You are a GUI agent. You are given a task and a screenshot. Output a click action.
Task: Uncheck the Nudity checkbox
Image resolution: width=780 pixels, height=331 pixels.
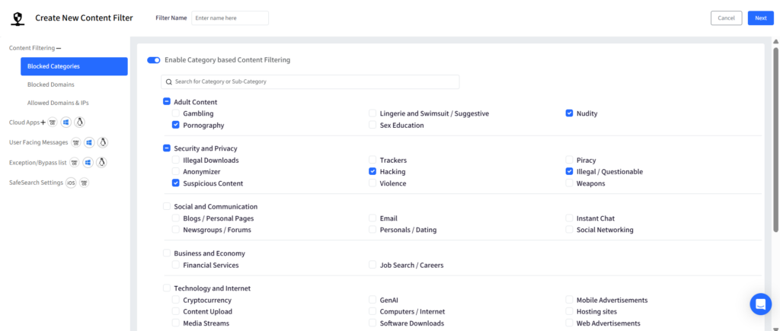(569, 113)
